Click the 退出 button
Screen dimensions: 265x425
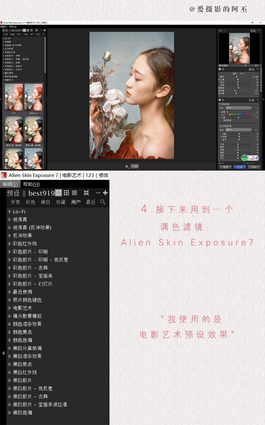pyautogui.click(x=254, y=167)
